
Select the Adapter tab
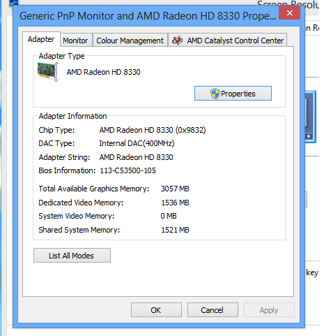coord(41,39)
